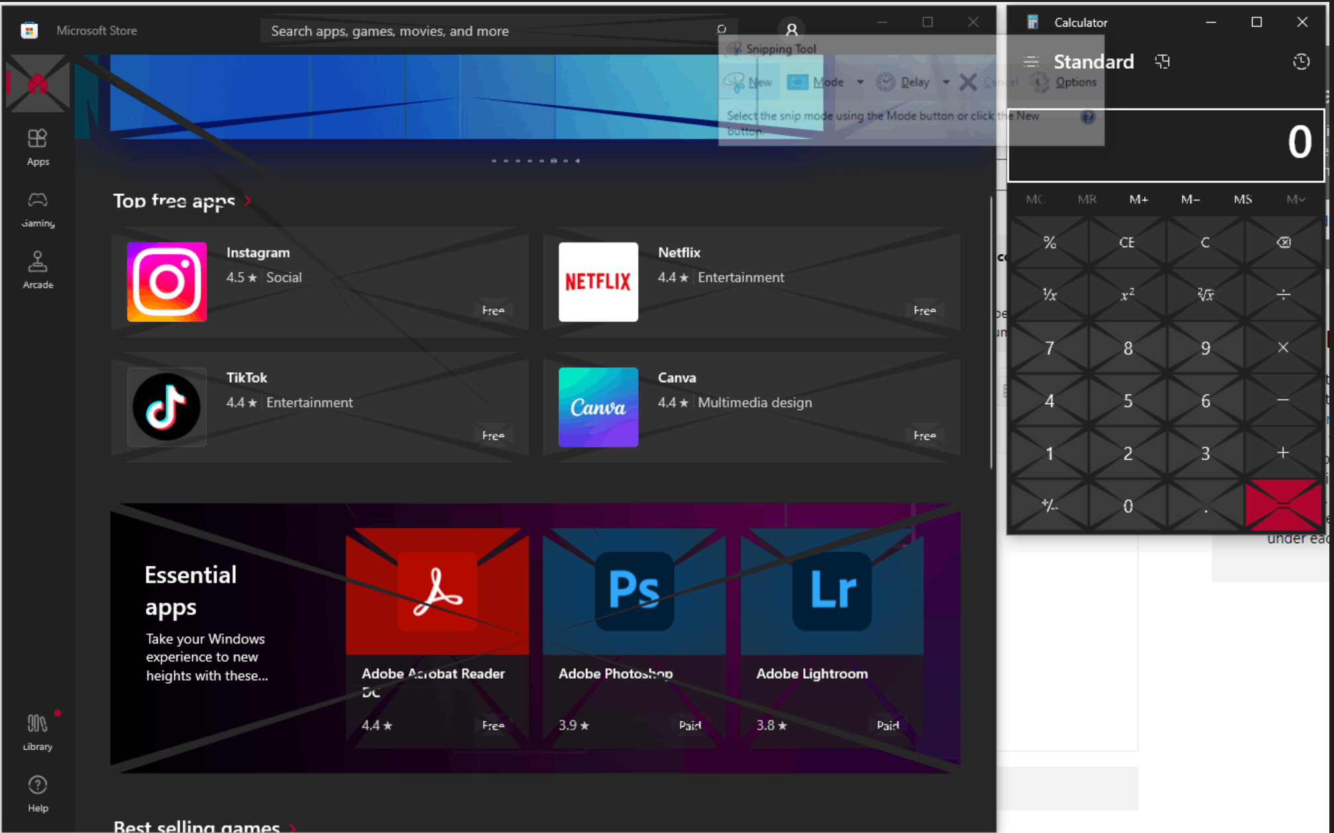The height and width of the screenshot is (833, 1334).
Task: Click the CE button in Calculator
Action: 1127,242
